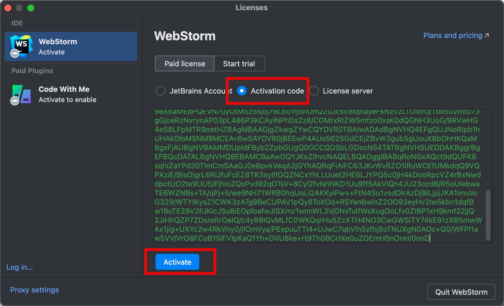Image resolution: width=504 pixels, height=306 pixels.
Task: Open the Log in... link
Action: [x=20, y=267]
